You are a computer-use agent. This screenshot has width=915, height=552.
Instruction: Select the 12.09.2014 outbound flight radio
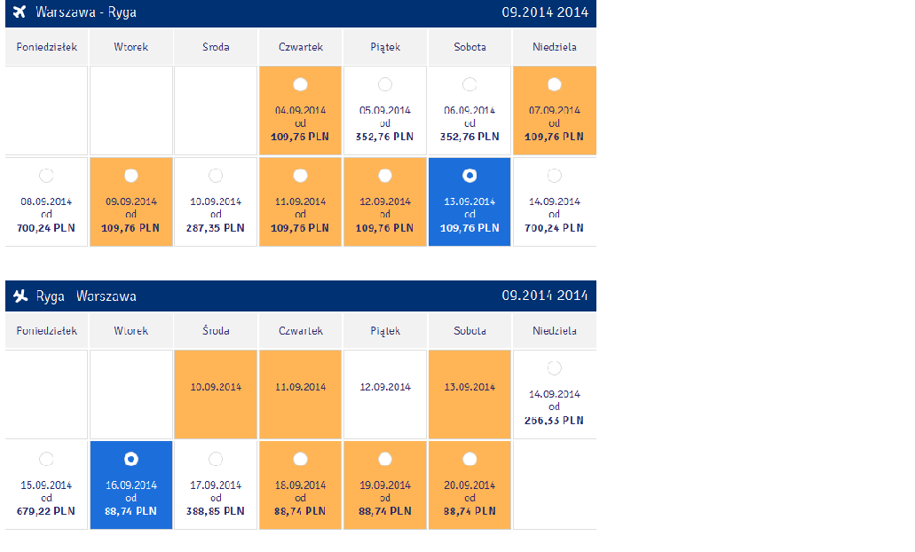pos(385,176)
